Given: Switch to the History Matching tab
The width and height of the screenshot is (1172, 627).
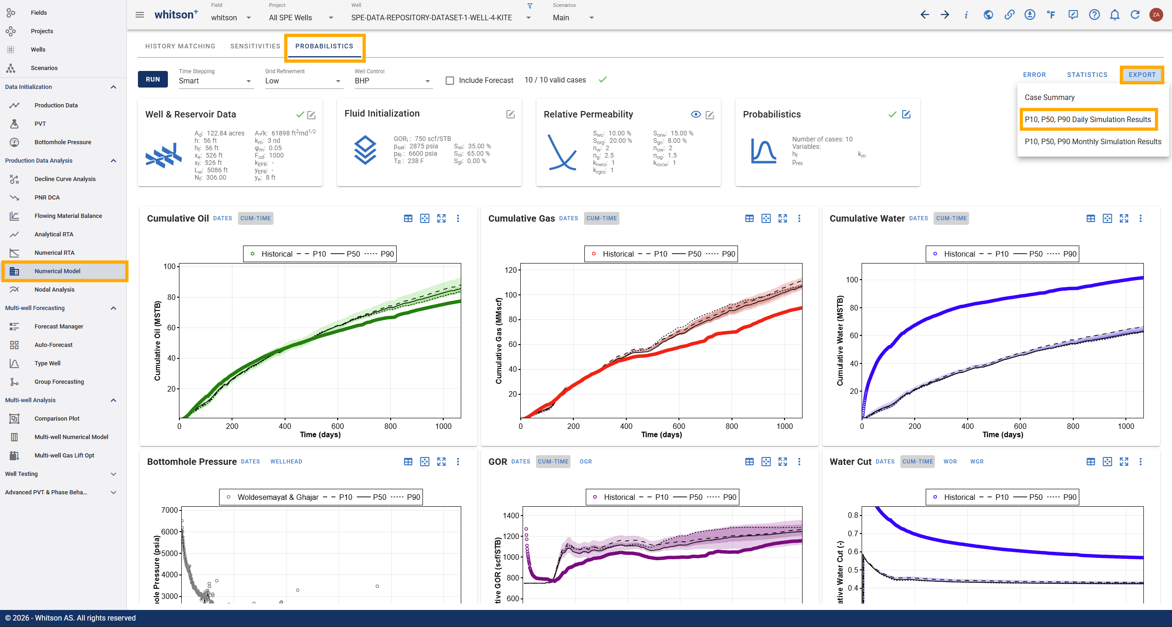Looking at the screenshot, I should (x=180, y=46).
